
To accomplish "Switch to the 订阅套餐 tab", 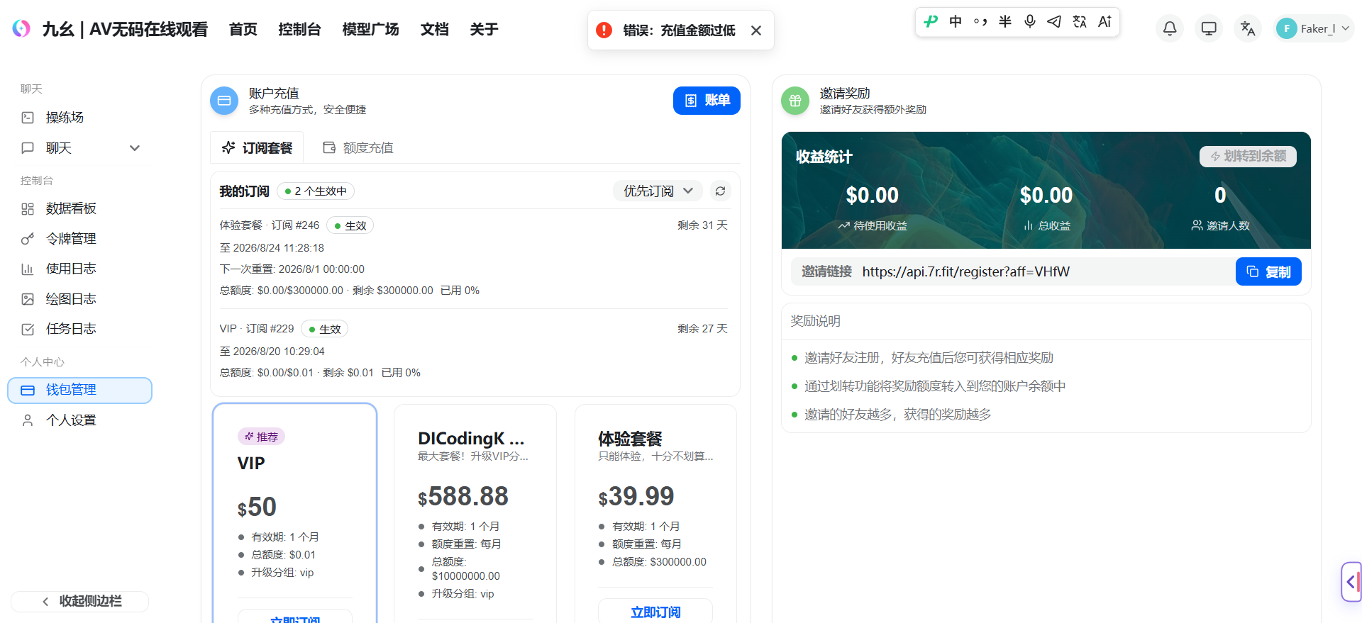I will click(x=257, y=147).
